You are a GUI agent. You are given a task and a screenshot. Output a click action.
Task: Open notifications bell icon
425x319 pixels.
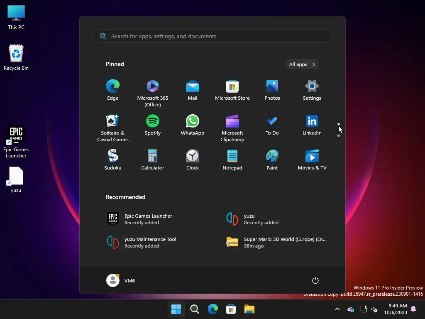(414, 309)
